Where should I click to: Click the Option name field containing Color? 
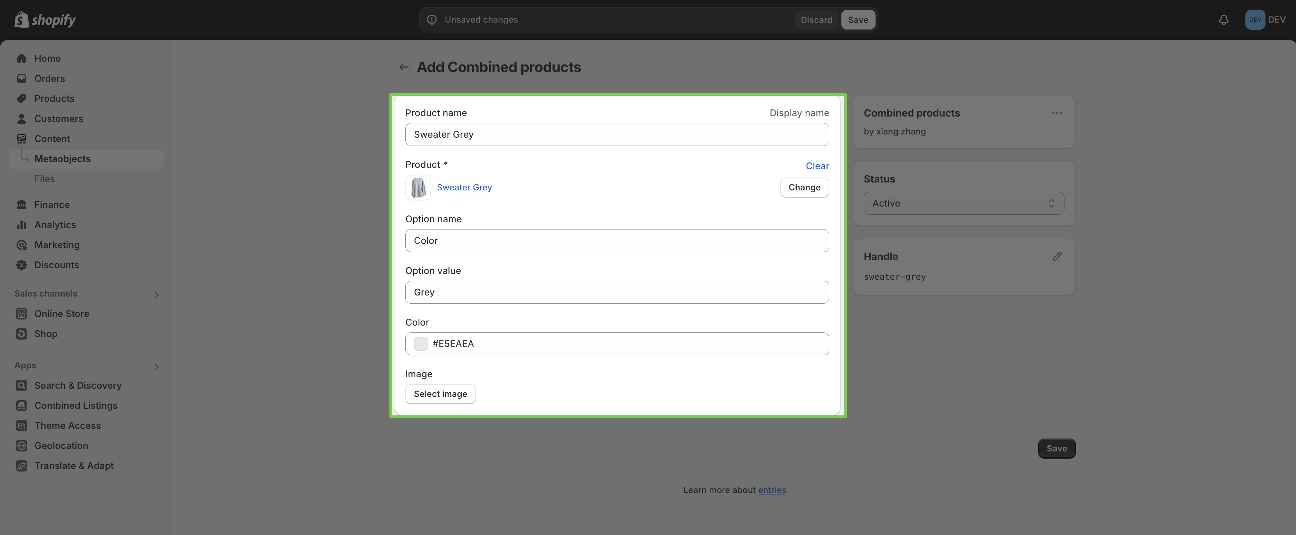pyautogui.click(x=617, y=241)
